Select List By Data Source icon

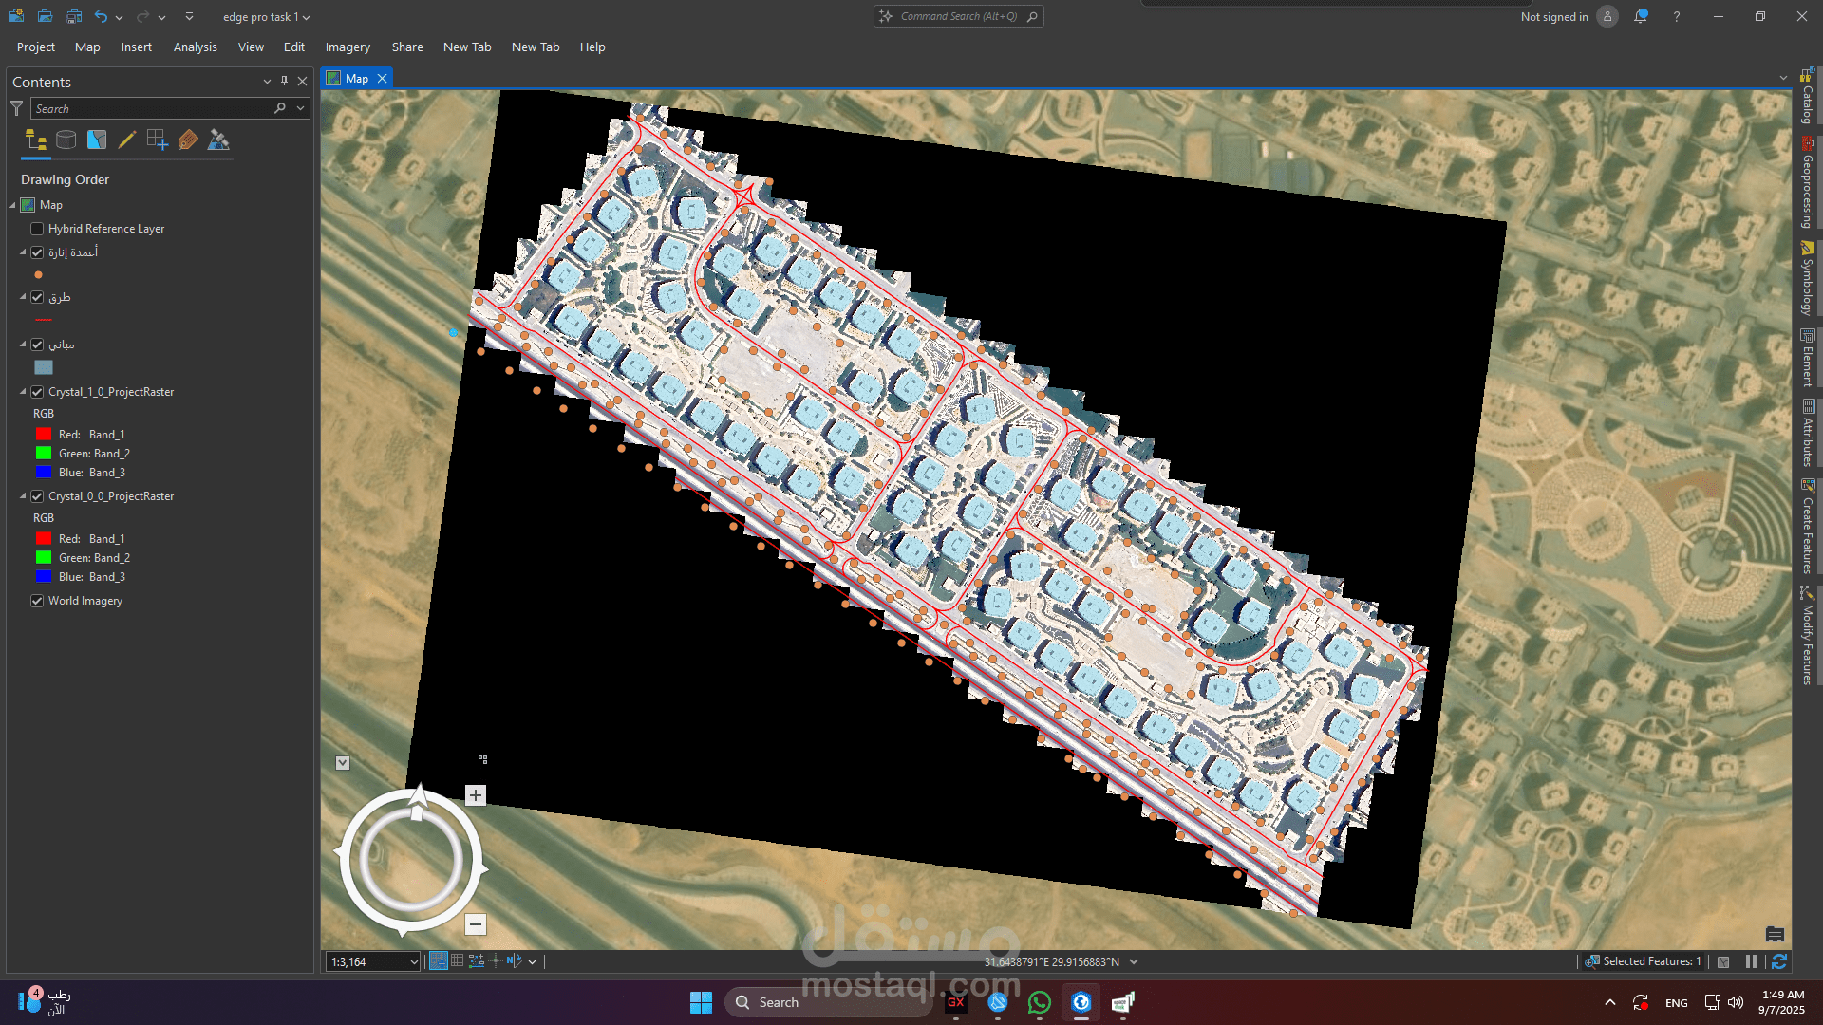coord(66,140)
